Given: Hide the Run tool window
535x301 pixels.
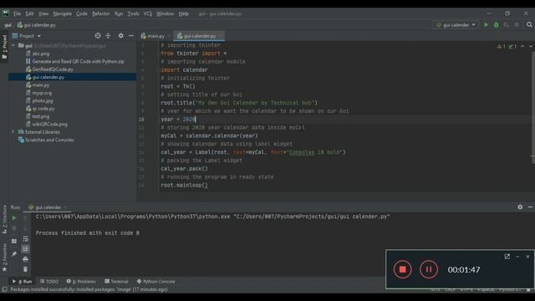Looking at the screenshot, I should pos(530,207).
